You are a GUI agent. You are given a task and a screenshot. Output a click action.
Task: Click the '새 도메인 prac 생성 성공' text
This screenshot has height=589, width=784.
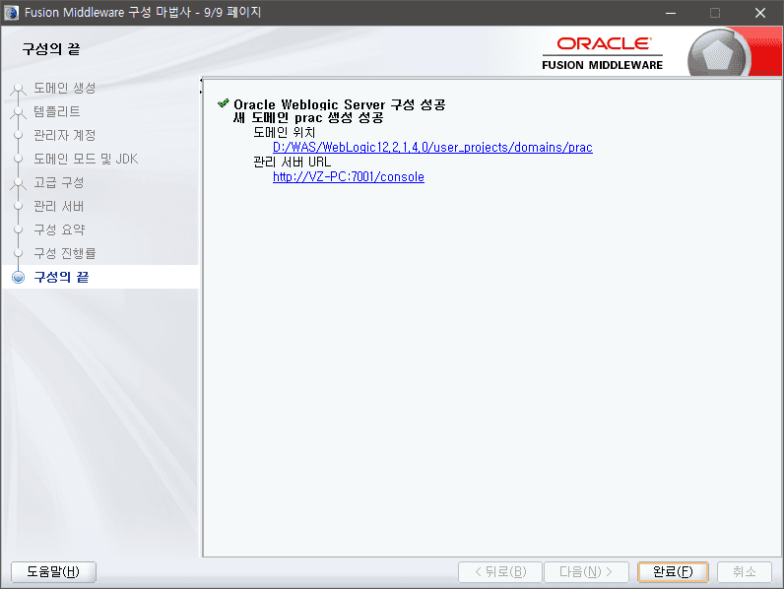(x=308, y=118)
